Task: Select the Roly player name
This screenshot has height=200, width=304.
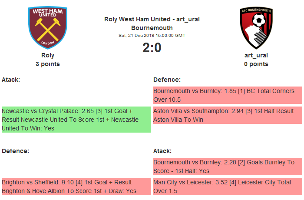Action: click(48, 55)
